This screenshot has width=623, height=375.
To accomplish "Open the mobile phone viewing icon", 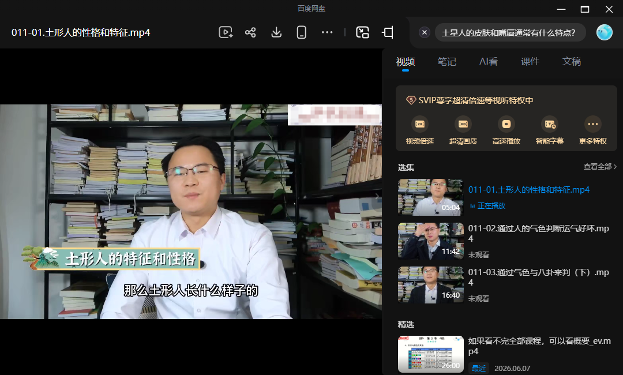I will coord(302,32).
